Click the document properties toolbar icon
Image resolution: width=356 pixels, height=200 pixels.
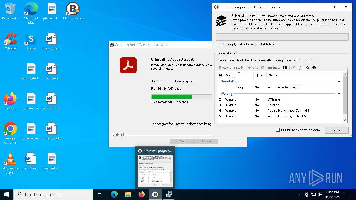tap(300, 67)
